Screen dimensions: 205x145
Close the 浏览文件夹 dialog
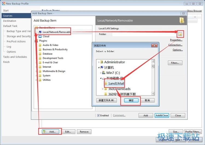click(x=154, y=45)
